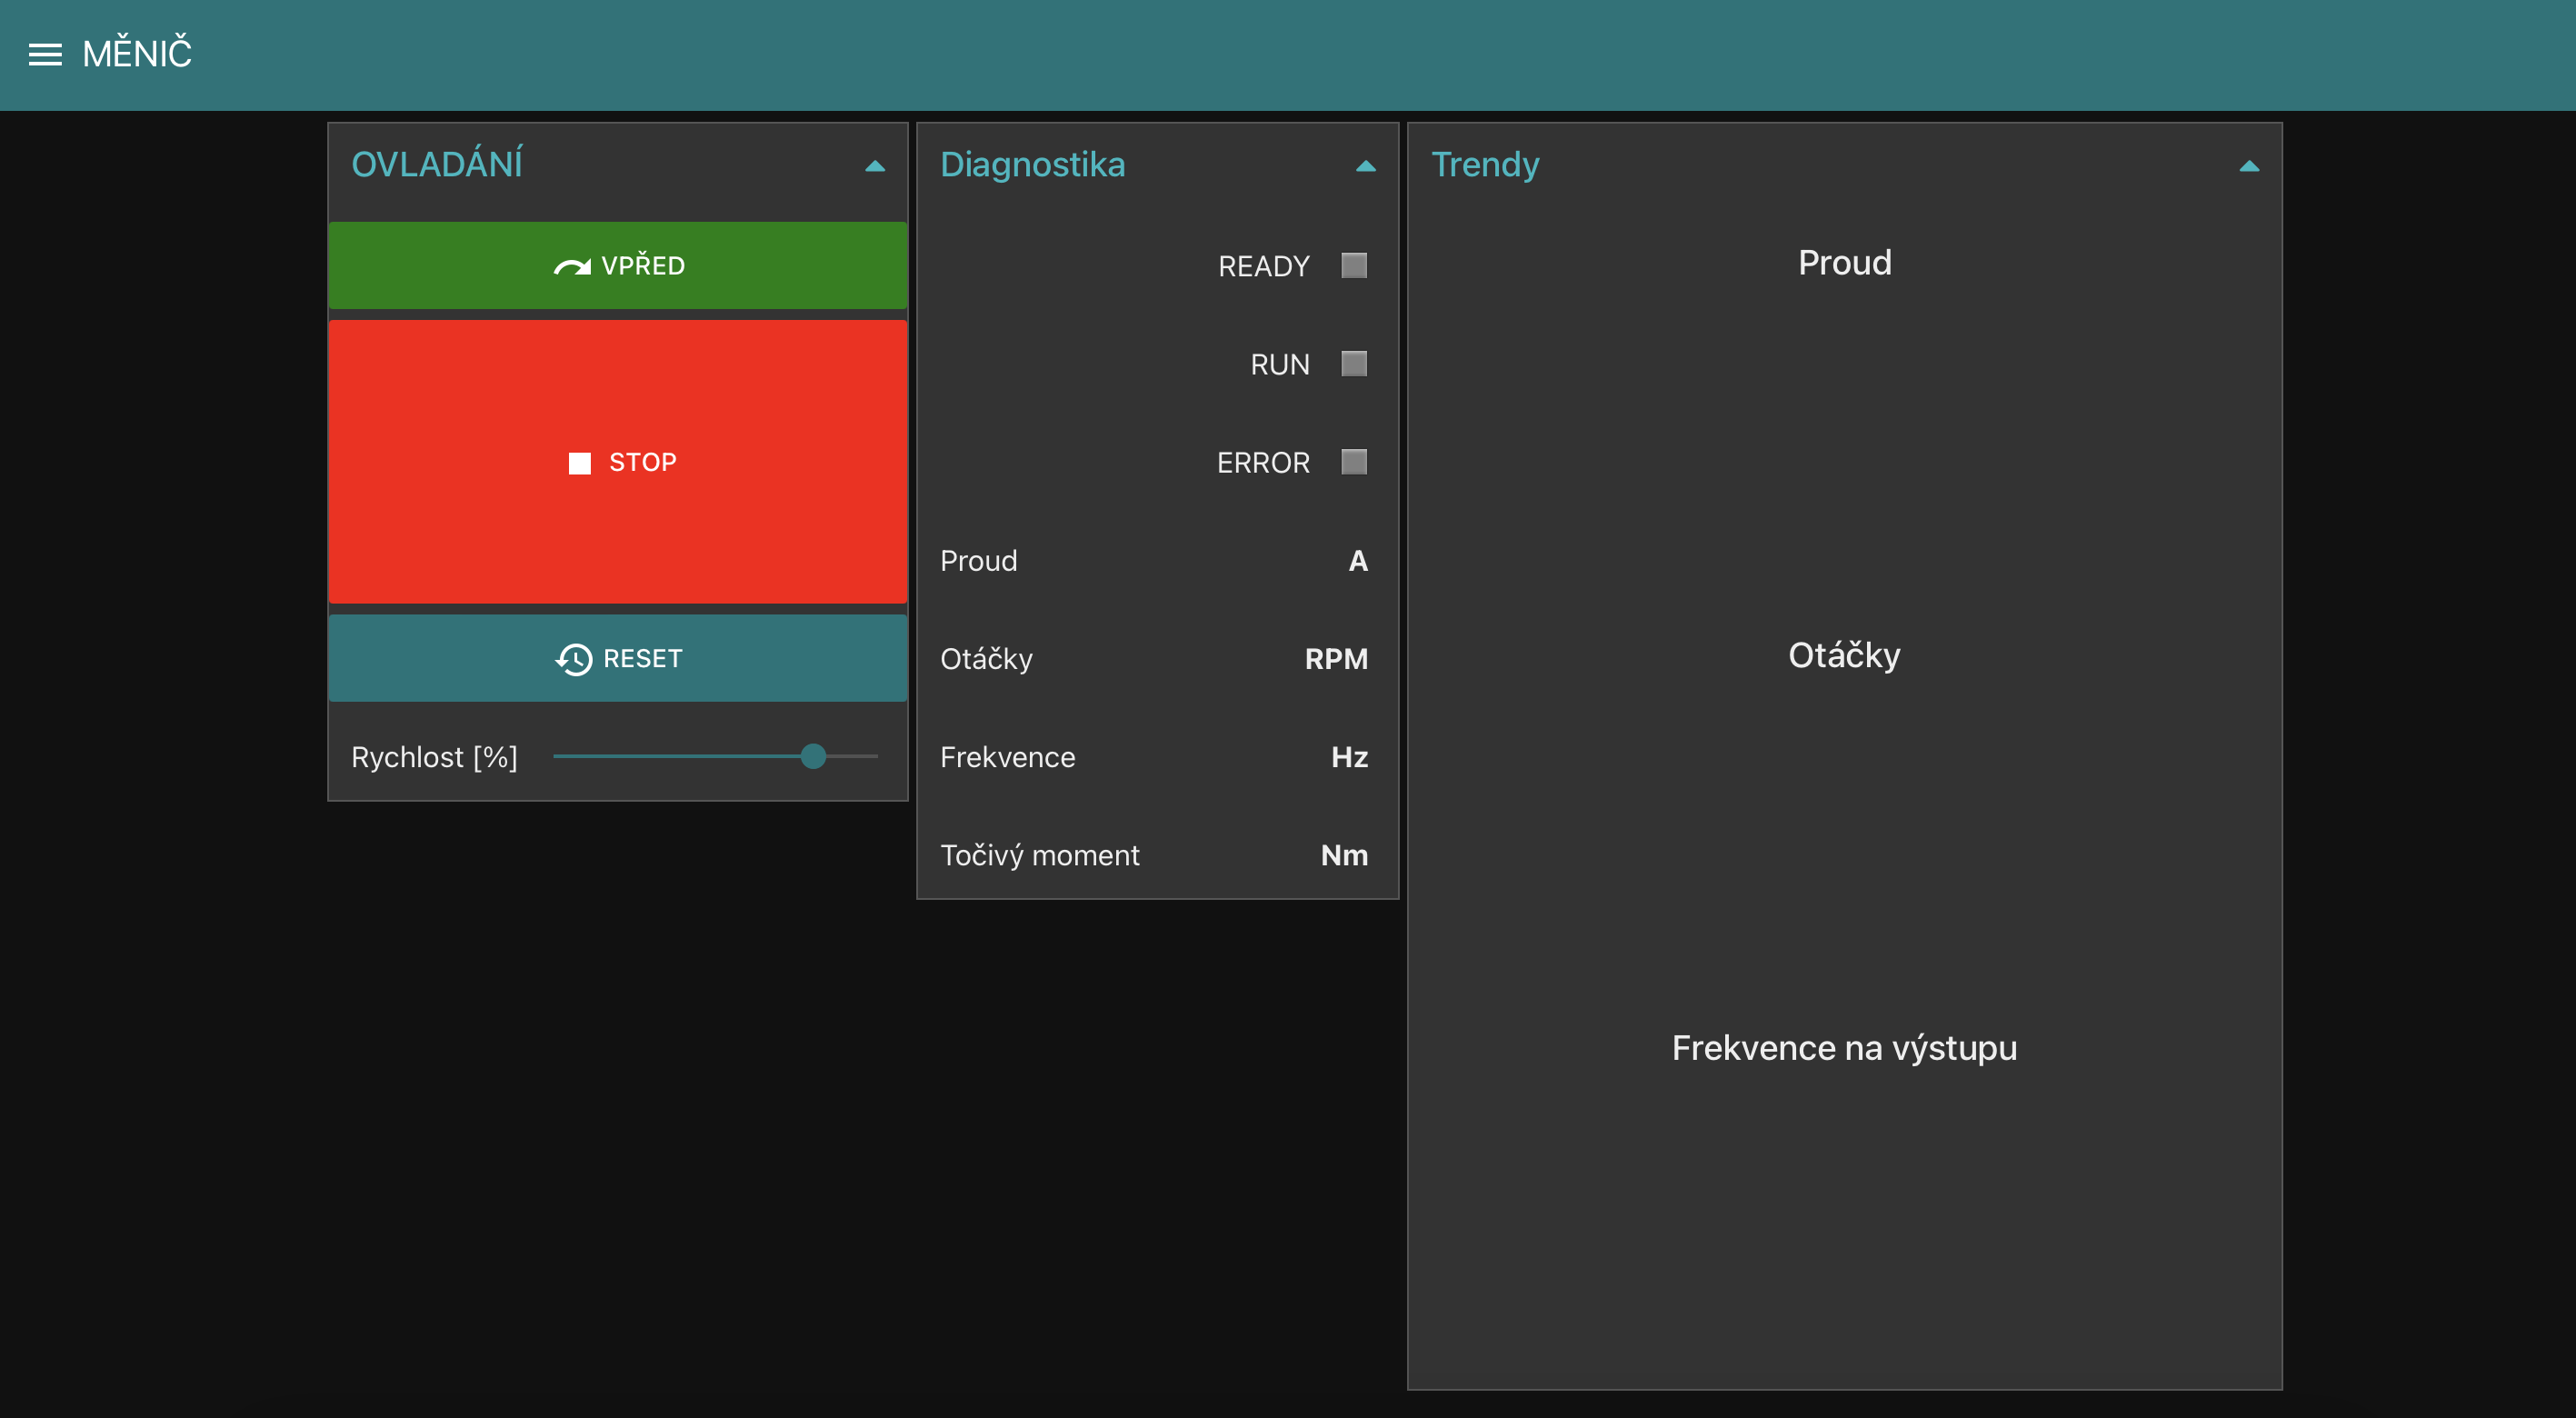Image resolution: width=2576 pixels, height=1418 pixels.
Task: Click the Rychlost speed slider handle
Action: 813,757
